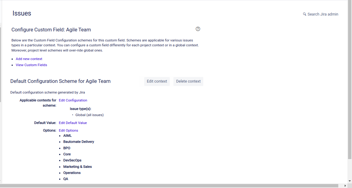Click the horizontal scrollbar right arrow
This screenshot has width=352, height=188.
tap(345, 186)
